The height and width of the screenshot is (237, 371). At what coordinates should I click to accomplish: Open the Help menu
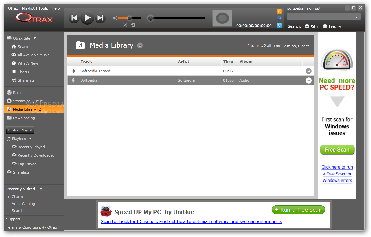click(56, 8)
